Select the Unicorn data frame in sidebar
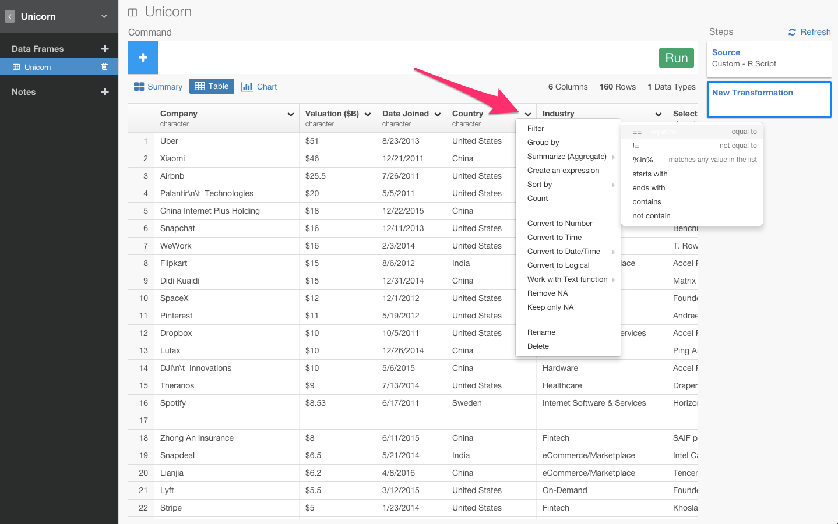The height and width of the screenshot is (524, 838). [59, 67]
